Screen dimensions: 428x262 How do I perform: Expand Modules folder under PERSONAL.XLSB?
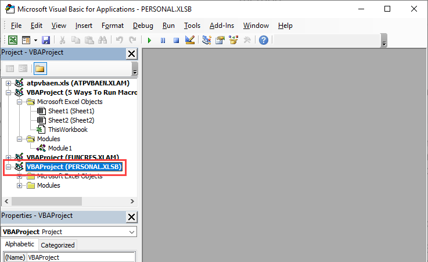19,185
